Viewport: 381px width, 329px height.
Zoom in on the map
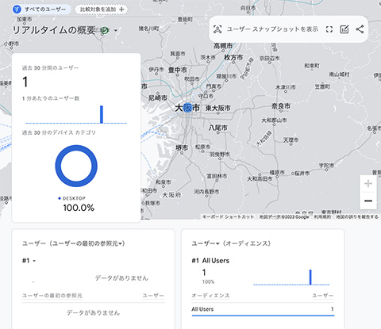(368, 184)
